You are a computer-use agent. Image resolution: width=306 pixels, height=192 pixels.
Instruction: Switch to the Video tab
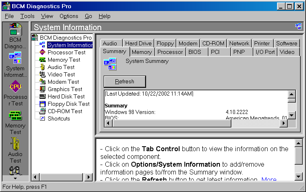coord(288,52)
